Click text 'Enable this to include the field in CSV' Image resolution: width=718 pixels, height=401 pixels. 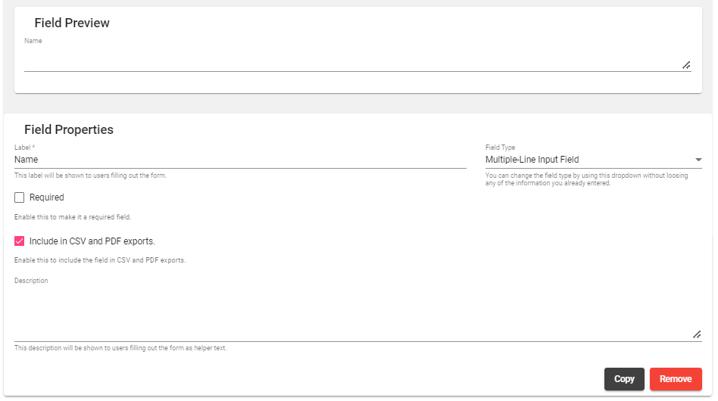pyautogui.click(x=72, y=260)
